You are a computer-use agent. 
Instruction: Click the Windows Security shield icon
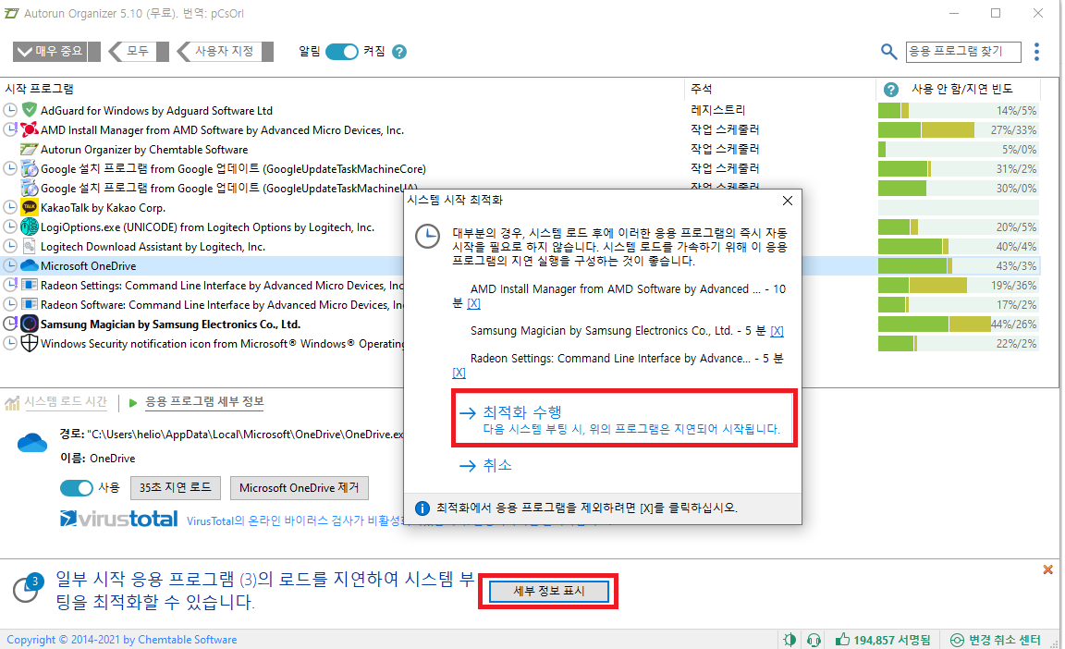tap(30, 344)
